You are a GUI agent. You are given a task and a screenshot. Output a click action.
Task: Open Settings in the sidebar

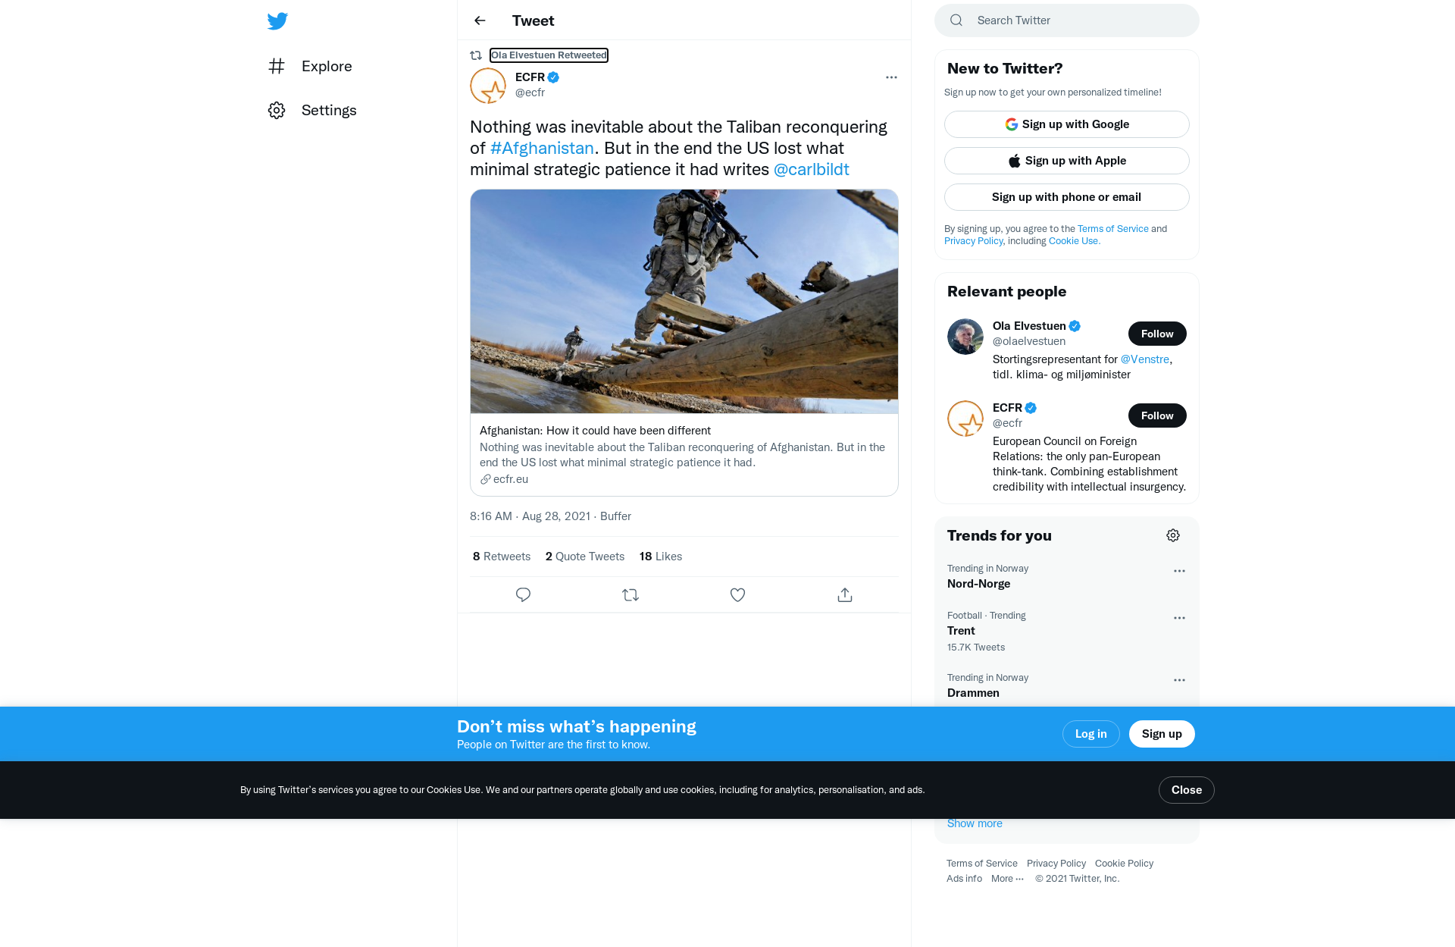click(x=328, y=110)
